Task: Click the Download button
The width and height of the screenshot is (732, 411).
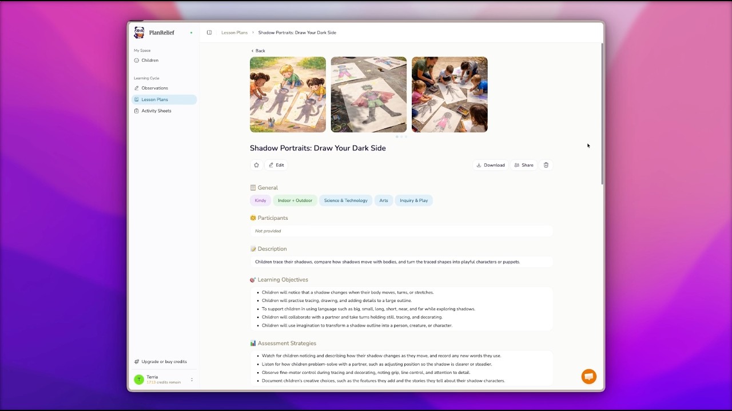Action: (x=491, y=165)
